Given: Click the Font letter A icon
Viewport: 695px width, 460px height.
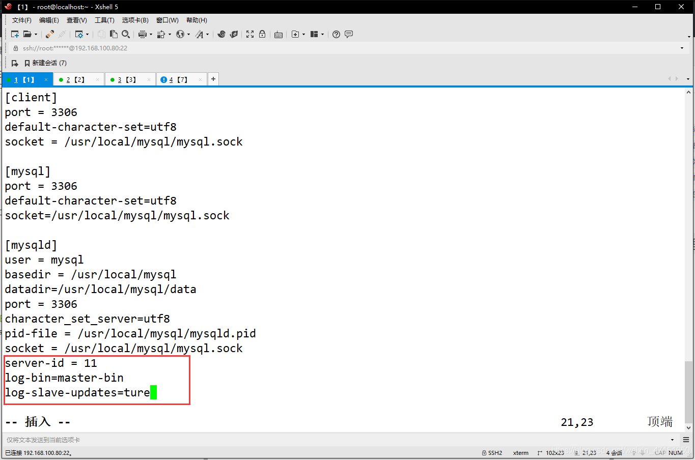Looking at the screenshot, I should pyautogui.click(x=199, y=34).
